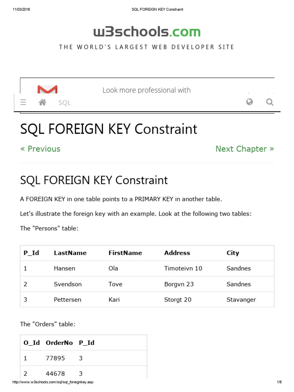Open the hamburger navigation menu
This screenshot has width=294, height=392.
point(23,102)
